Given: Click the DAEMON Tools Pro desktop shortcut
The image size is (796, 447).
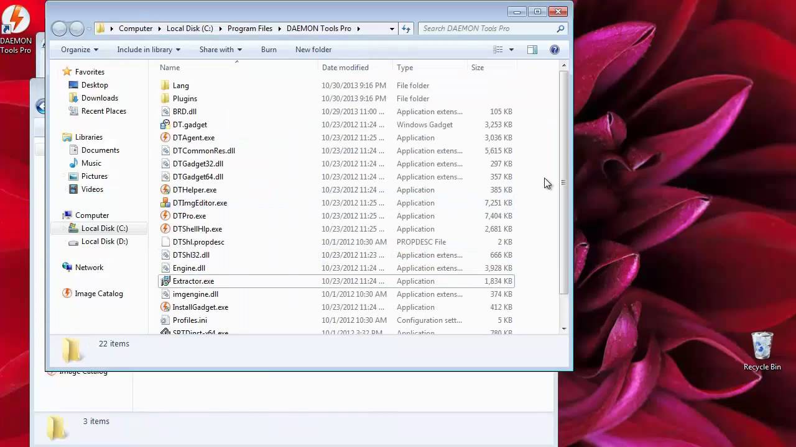Looking at the screenshot, I should click(16, 29).
